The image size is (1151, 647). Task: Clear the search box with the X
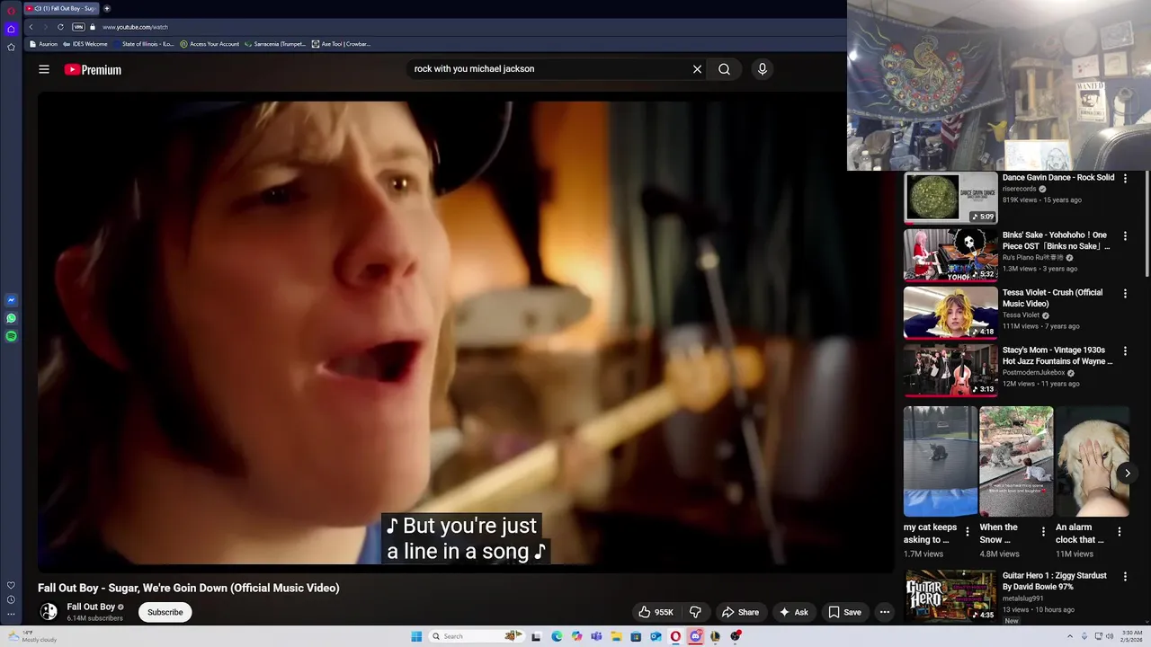click(x=697, y=69)
